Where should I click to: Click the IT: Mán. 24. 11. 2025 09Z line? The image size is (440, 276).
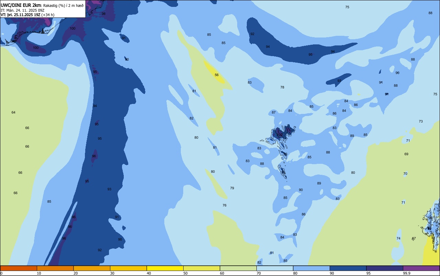point(22,10)
